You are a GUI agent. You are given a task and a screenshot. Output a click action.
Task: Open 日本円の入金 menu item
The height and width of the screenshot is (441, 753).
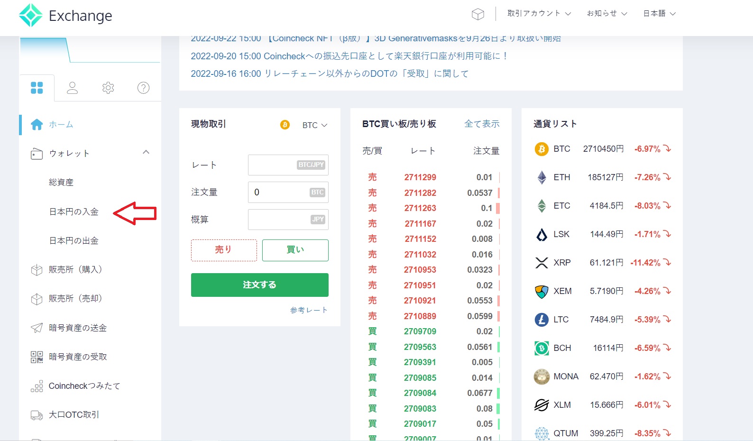[x=74, y=212]
